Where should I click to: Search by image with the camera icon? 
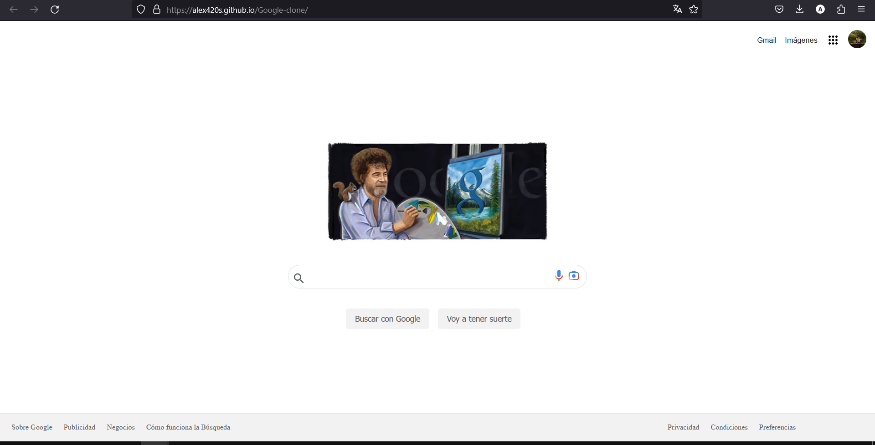tap(574, 276)
